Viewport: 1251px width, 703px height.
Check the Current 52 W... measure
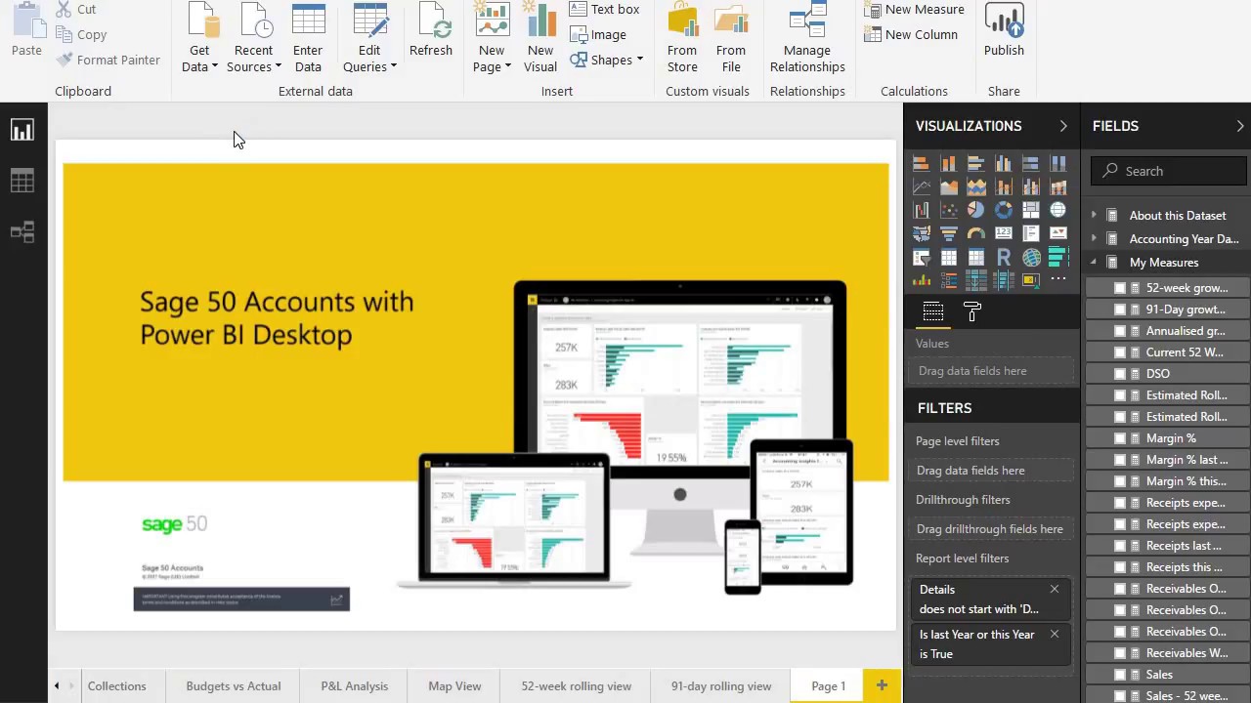(1120, 352)
